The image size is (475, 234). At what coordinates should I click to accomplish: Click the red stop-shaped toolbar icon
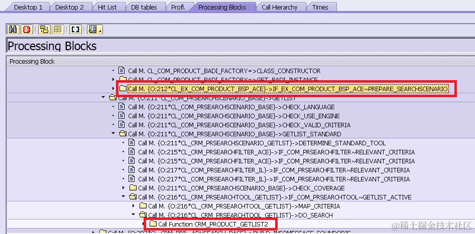tap(28, 30)
